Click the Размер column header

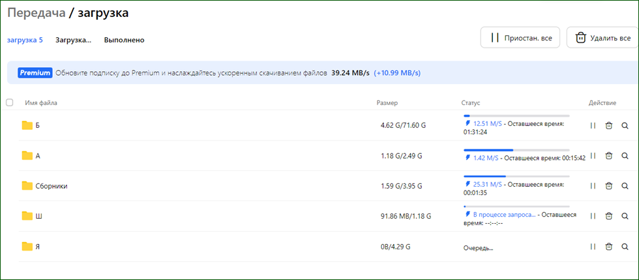[387, 103]
